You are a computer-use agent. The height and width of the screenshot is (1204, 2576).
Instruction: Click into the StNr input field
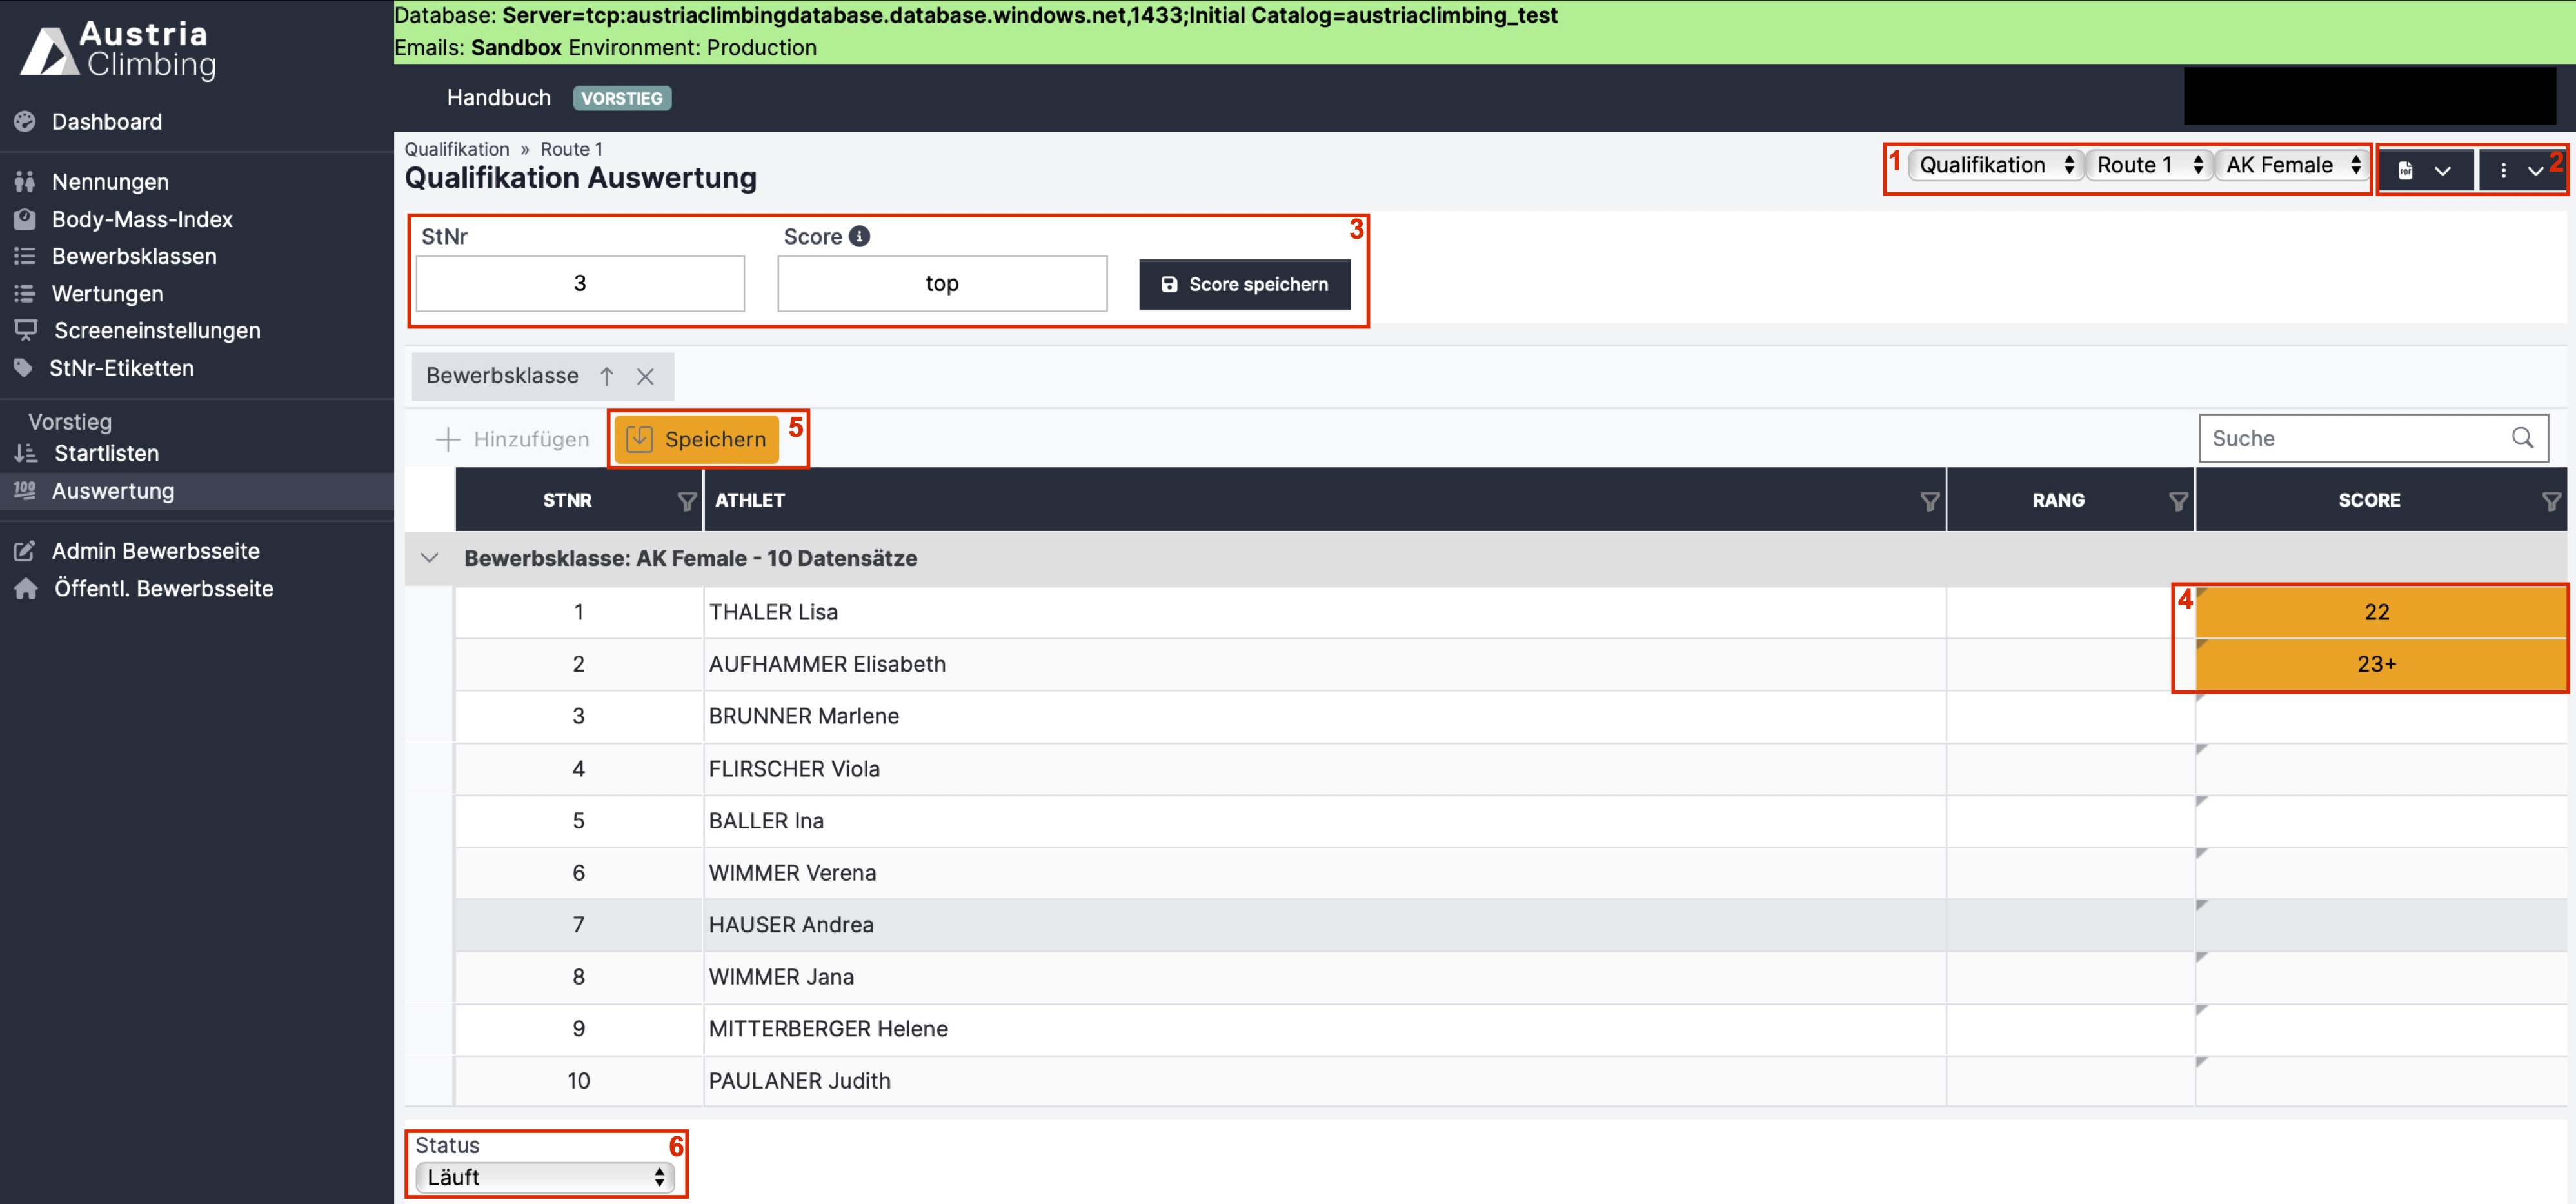(x=580, y=283)
